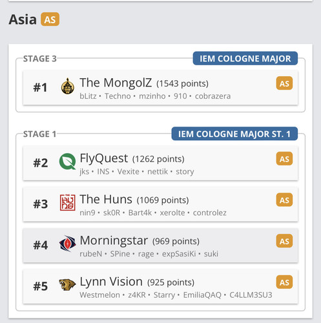
Task: Click the AS badge beside Asia heading
Action: 50,19
